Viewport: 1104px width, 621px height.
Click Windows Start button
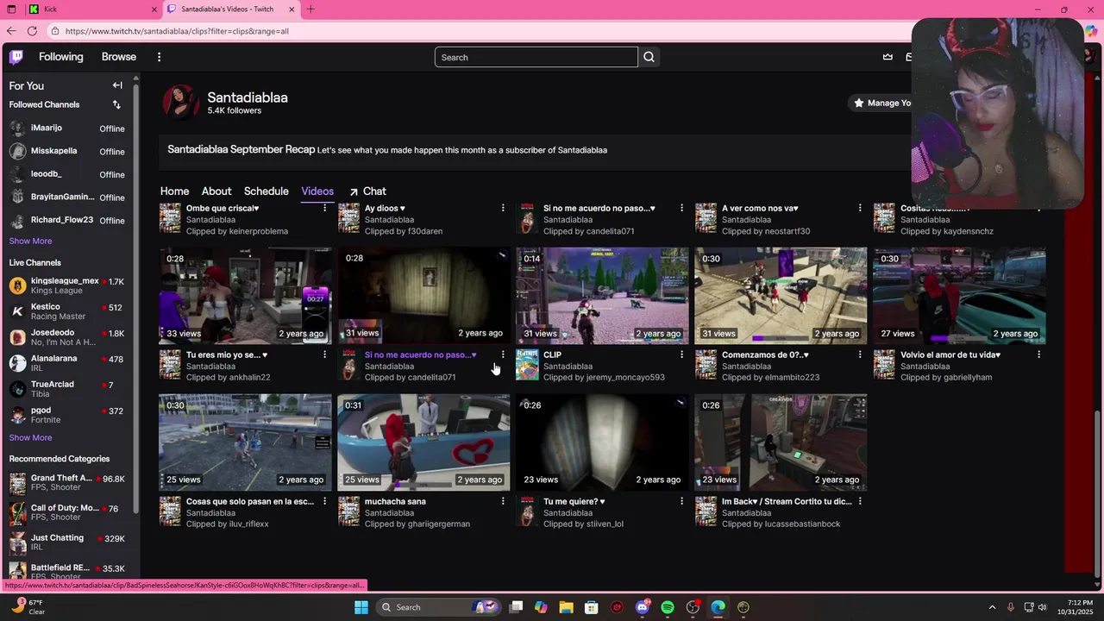coord(361,607)
